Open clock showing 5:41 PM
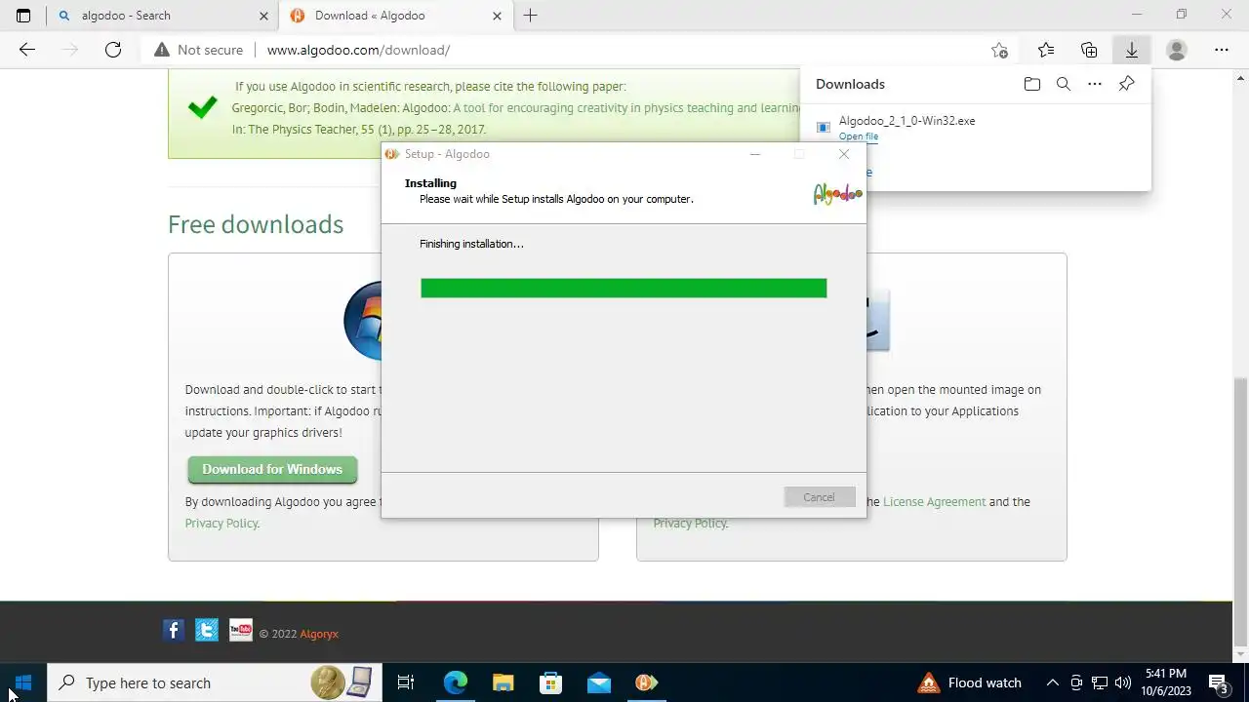1249x702 pixels. [x=1166, y=682]
